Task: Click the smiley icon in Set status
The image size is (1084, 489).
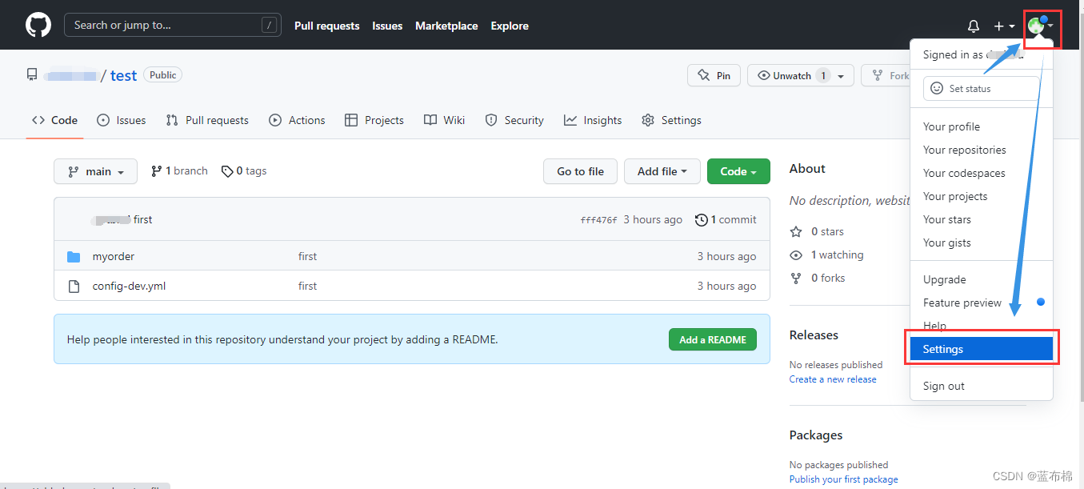Action: (937, 89)
